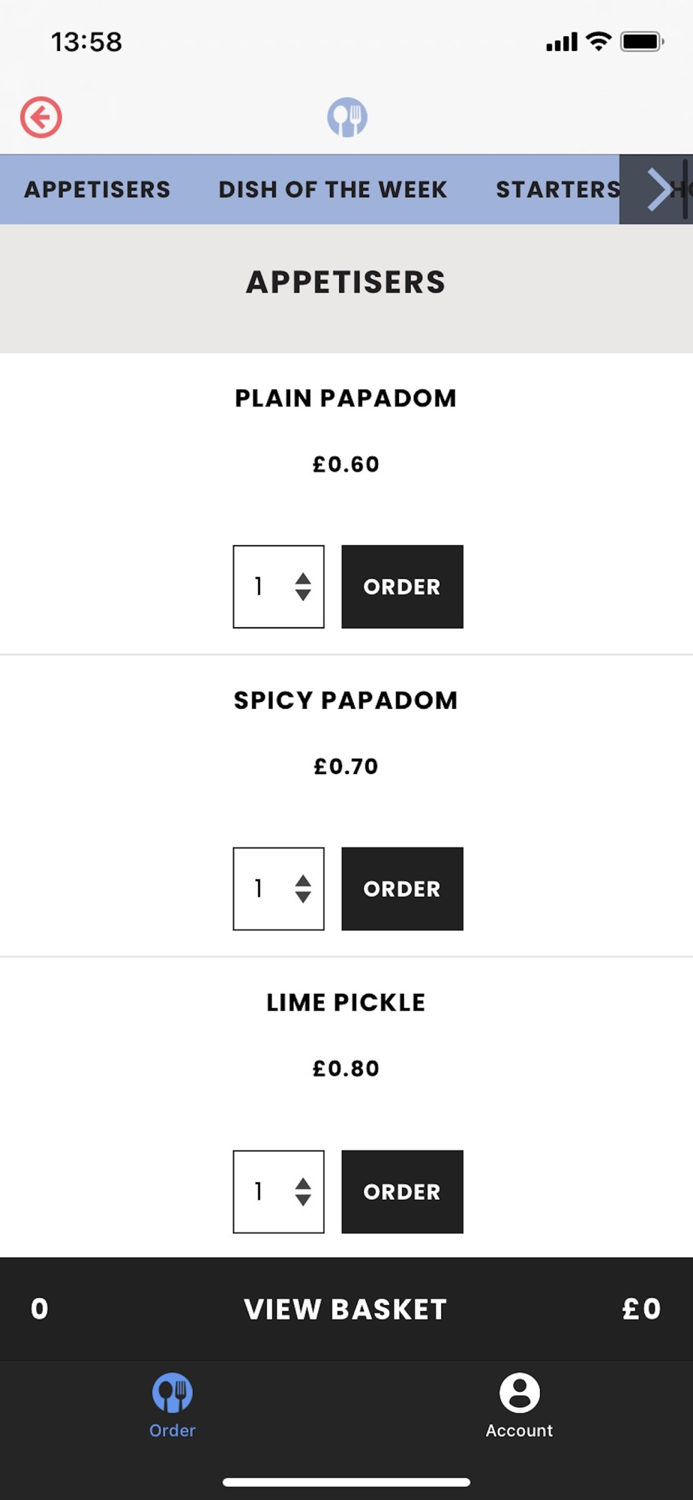Screen dimensions: 693x1500
Task: Open Plain Papadom quantity selector
Action: 278,586
